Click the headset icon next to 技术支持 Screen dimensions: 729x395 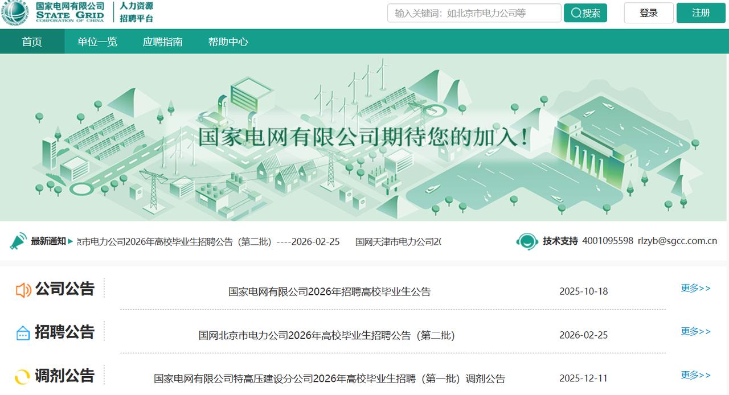527,241
